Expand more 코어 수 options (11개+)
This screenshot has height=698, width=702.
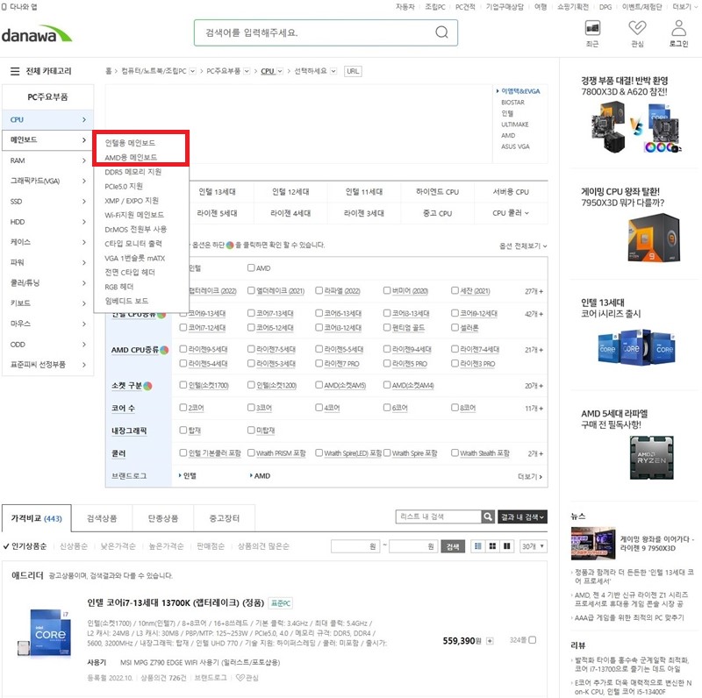click(534, 408)
